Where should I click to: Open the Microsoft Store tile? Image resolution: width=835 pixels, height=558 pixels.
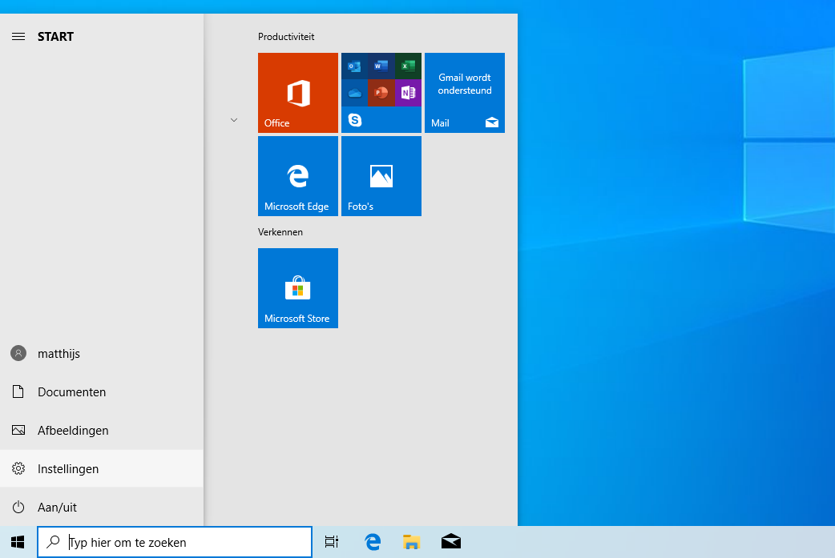[x=297, y=288]
